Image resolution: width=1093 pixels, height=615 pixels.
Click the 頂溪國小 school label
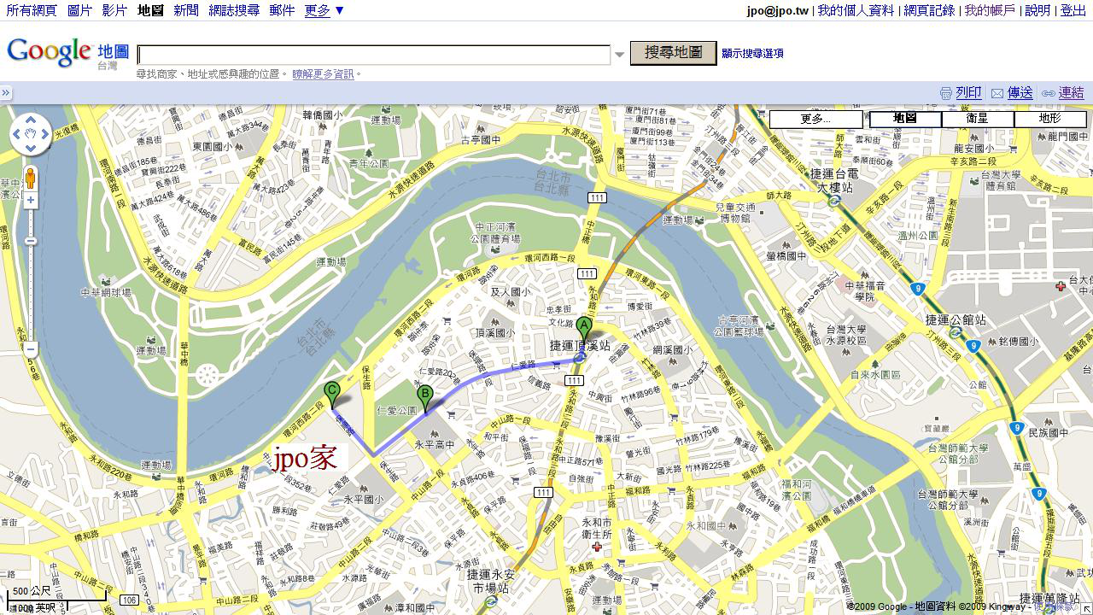(x=494, y=333)
